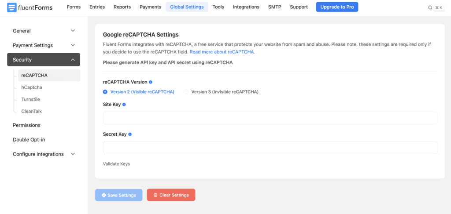The width and height of the screenshot is (451, 214).
Task: Open the Entries menu
Action: (97, 7)
